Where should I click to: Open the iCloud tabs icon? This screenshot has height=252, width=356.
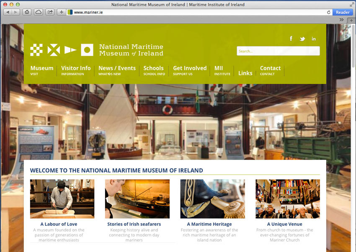(x=39, y=12)
